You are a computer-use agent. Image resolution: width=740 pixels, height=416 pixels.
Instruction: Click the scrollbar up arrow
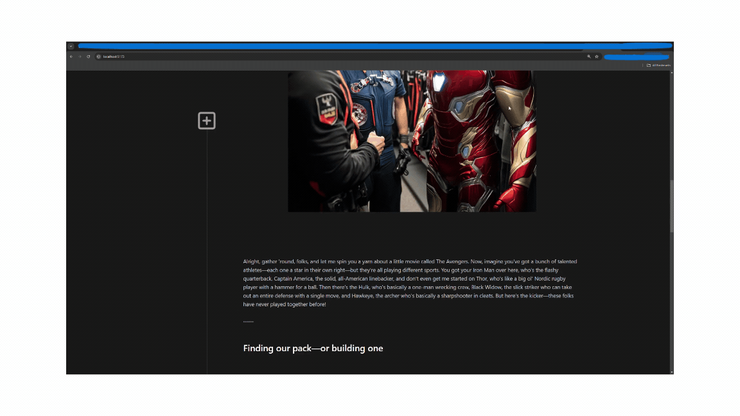(x=671, y=73)
